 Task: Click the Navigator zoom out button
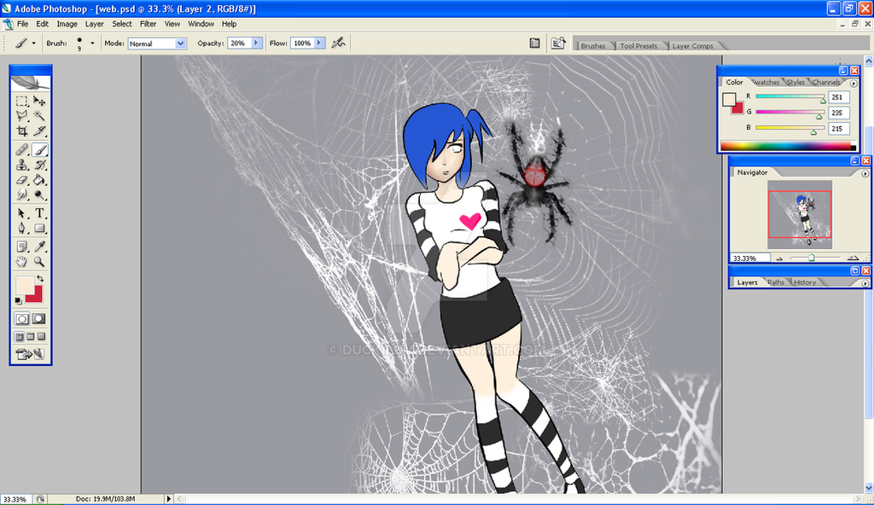pos(779,258)
